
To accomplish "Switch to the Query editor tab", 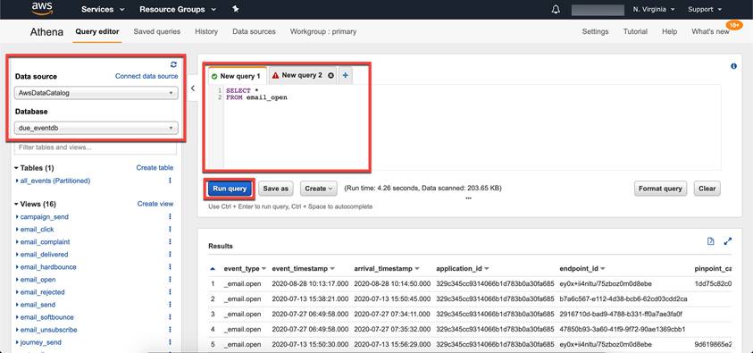I will [97, 31].
